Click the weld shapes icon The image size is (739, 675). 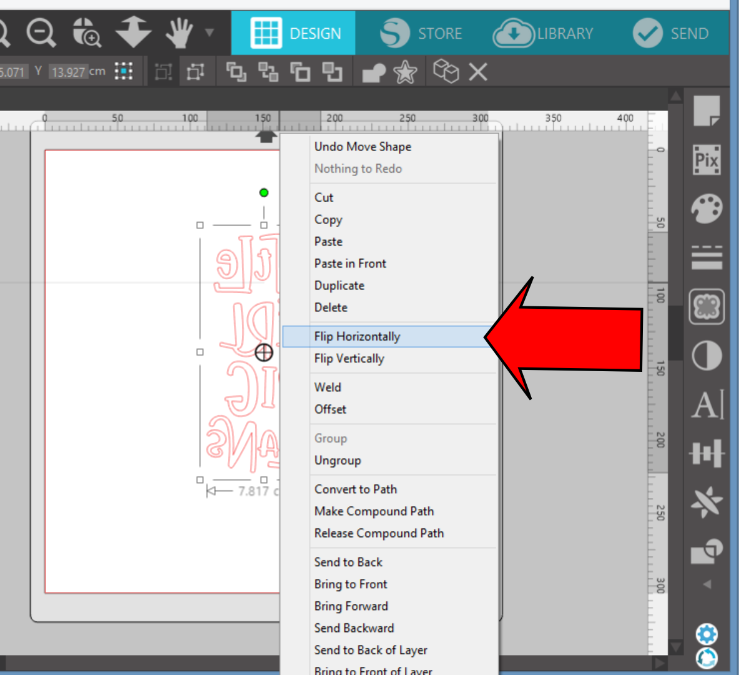(x=374, y=73)
